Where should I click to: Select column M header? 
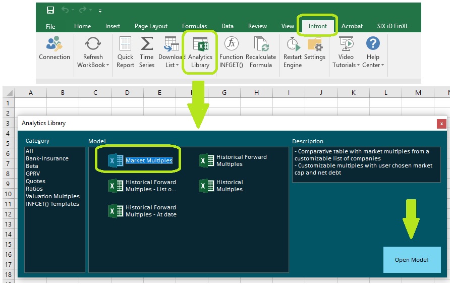[418, 93]
